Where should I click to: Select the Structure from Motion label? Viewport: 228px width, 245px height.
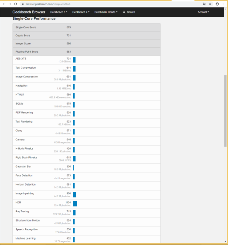(27, 220)
